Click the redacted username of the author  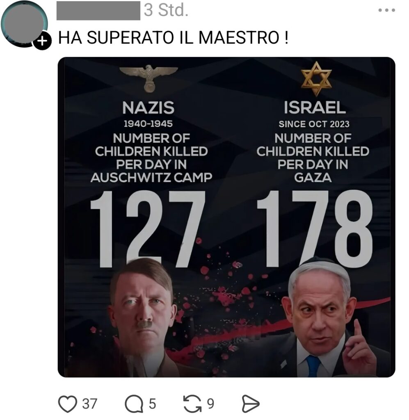point(98,11)
